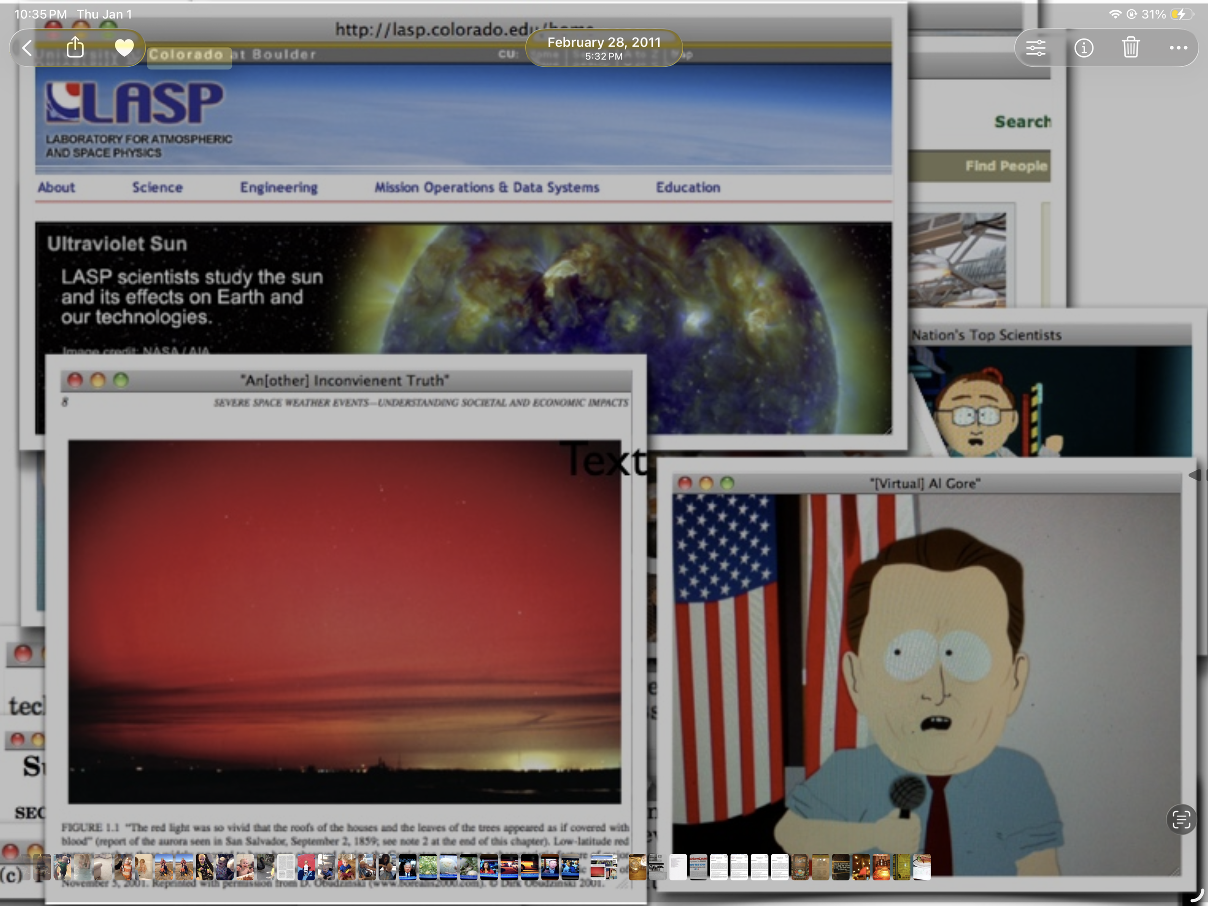Select the first thumbnail in the filmstrip
The height and width of the screenshot is (906, 1208).
(x=42, y=867)
